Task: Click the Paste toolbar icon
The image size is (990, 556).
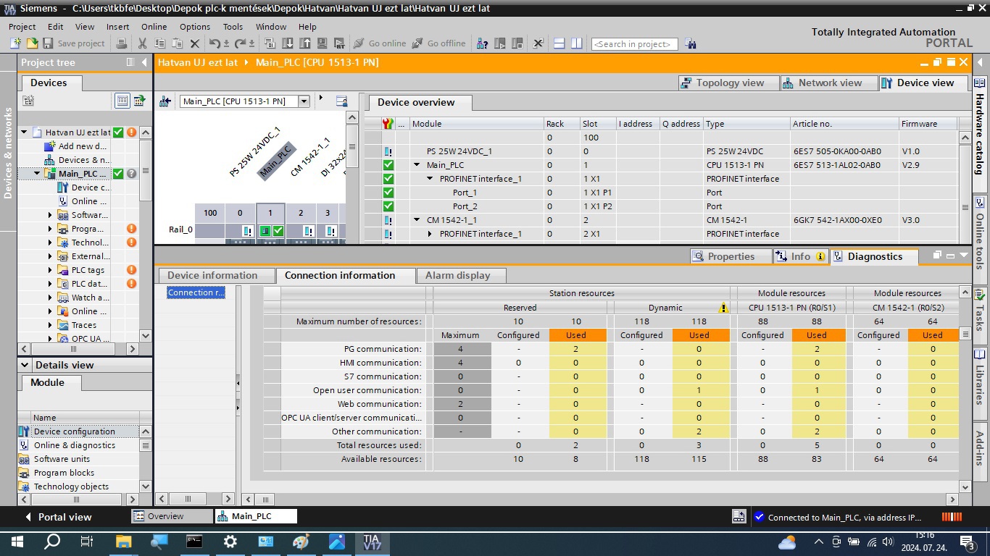Action: [x=177, y=43]
